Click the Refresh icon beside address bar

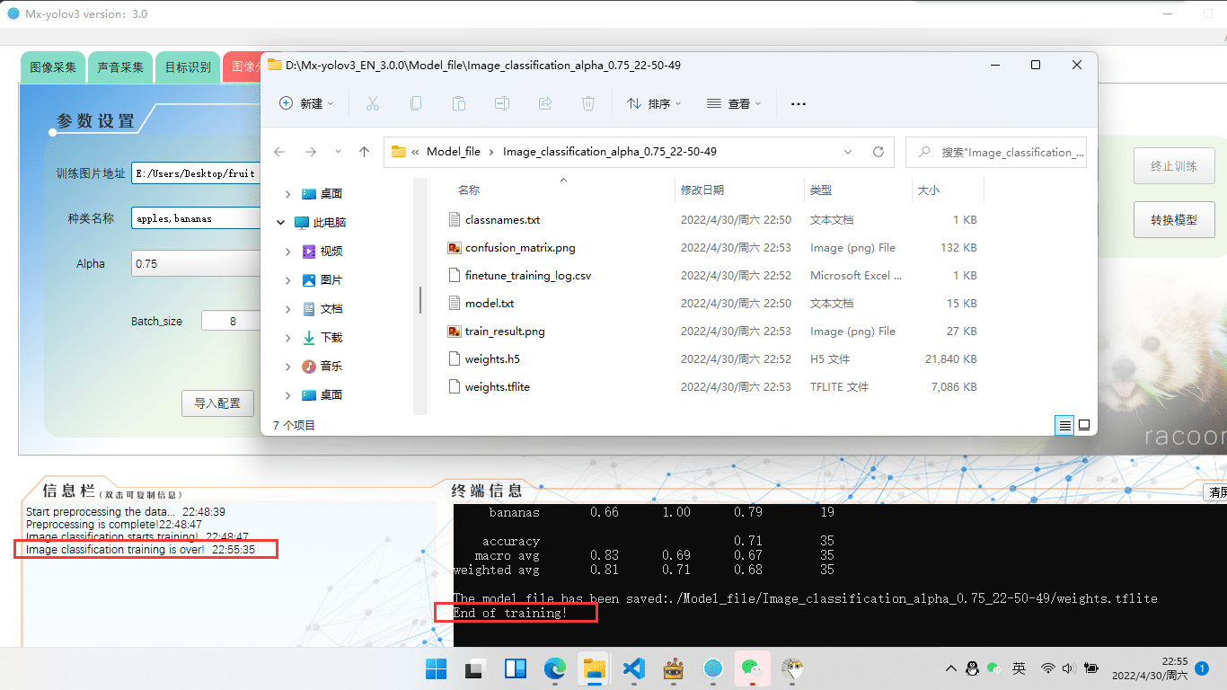pyautogui.click(x=878, y=152)
